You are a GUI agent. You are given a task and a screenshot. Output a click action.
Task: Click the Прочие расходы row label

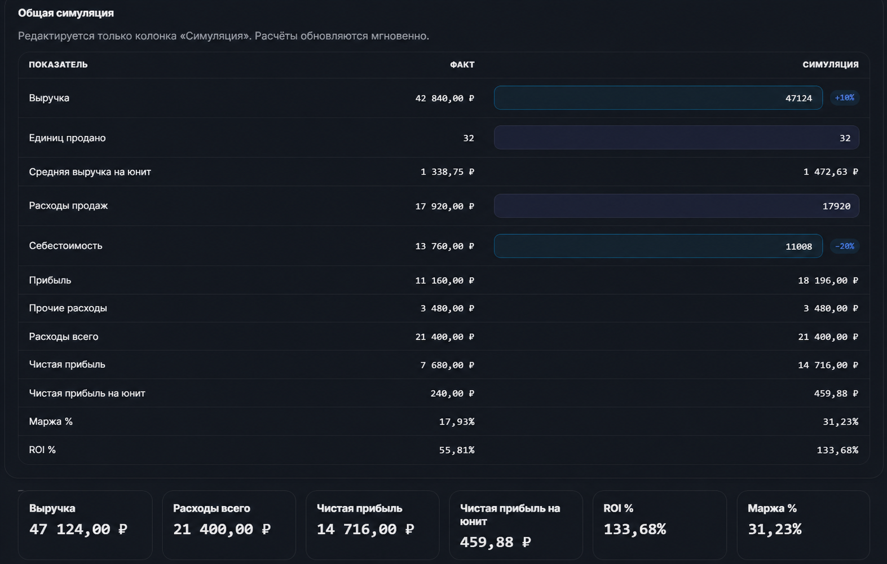click(x=68, y=308)
